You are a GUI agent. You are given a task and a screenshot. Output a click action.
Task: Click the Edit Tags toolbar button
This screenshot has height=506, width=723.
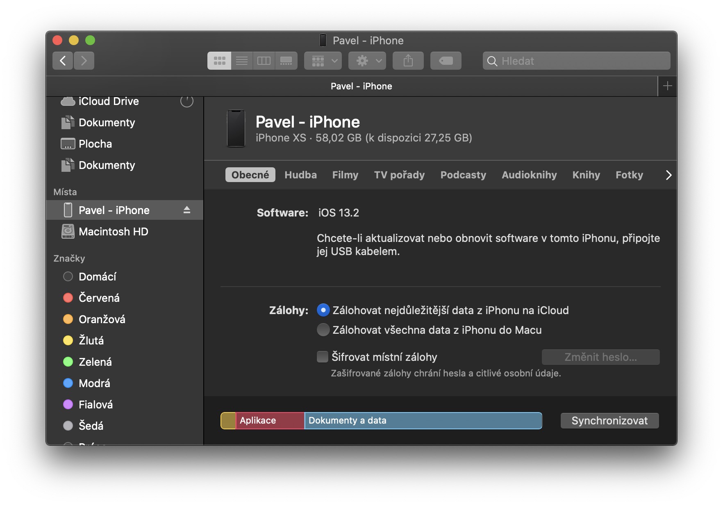click(x=446, y=61)
